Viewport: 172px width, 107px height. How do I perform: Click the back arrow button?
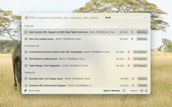(27, 18)
